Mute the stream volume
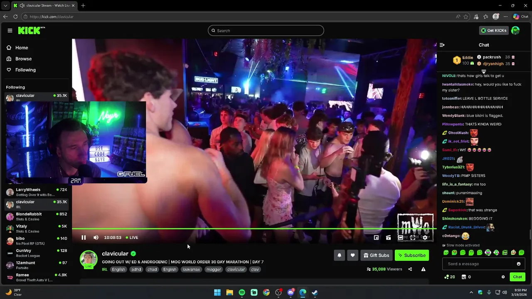This screenshot has width=532, height=299. click(96, 238)
